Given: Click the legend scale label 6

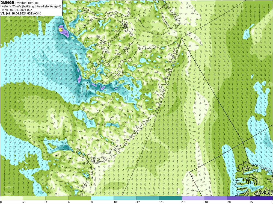Looking at the screenshot, I should click(x=69, y=202).
